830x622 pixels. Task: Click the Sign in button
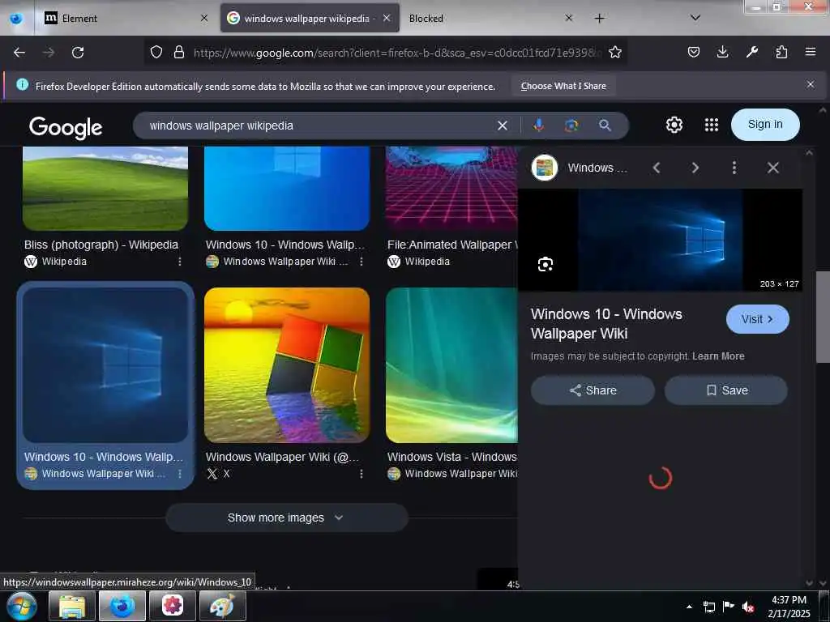point(765,124)
